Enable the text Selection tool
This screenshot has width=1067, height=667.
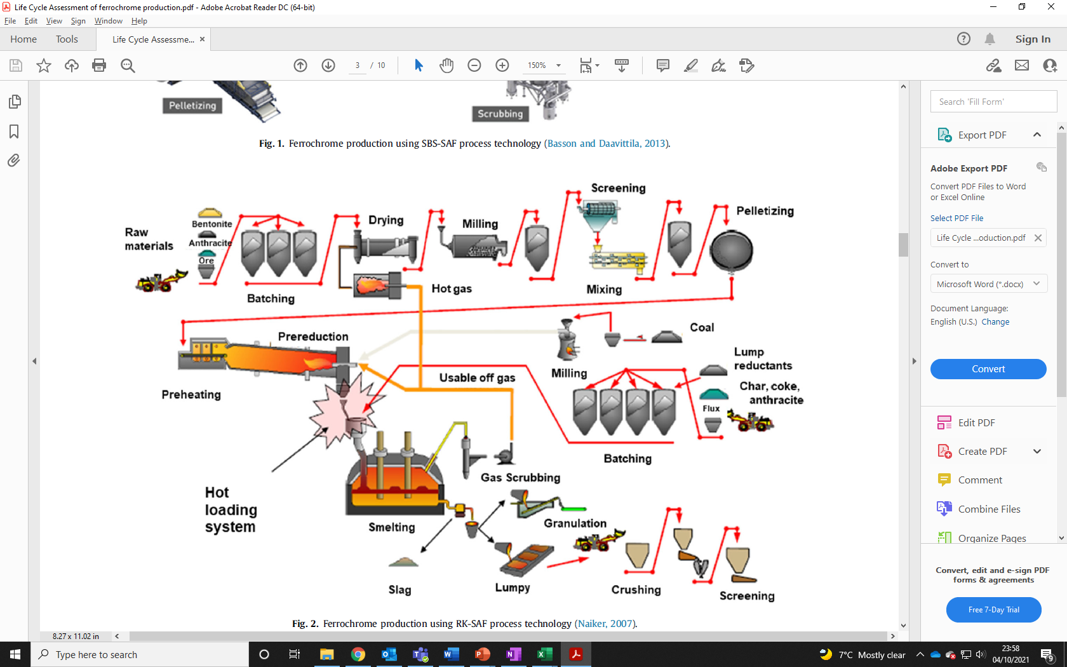(419, 65)
